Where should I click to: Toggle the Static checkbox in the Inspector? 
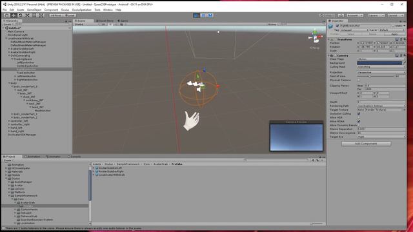click(393, 26)
